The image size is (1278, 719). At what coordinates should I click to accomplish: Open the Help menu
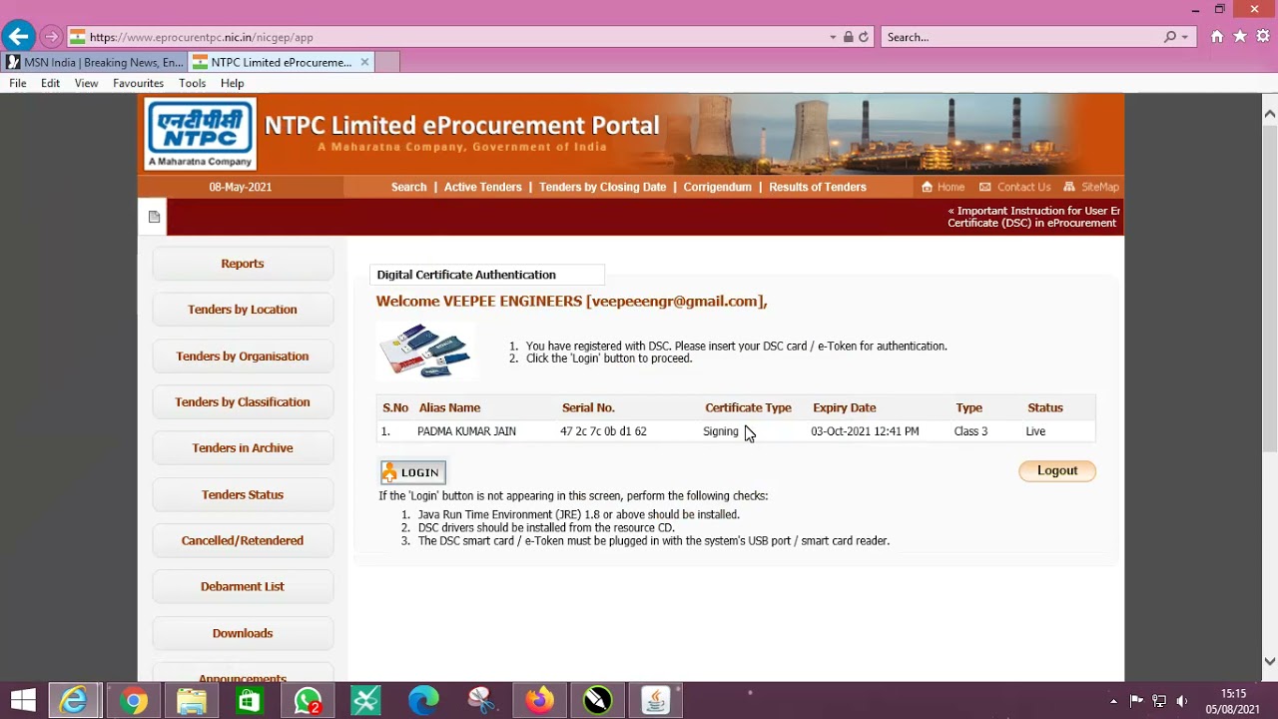pos(232,83)
